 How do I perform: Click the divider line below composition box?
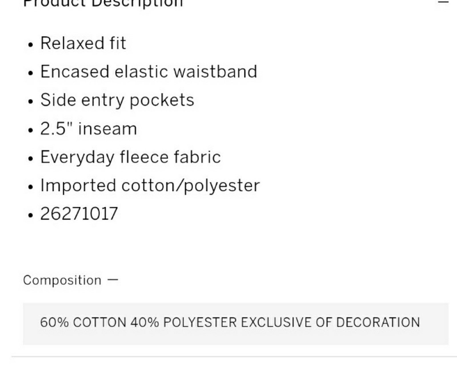pyautogui.click(x=234, y=357)
